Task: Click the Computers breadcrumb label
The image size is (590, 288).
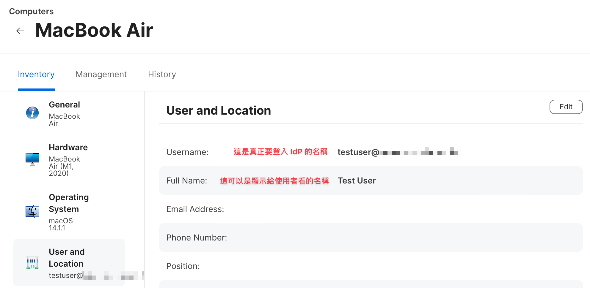Action: pos(31,11)
